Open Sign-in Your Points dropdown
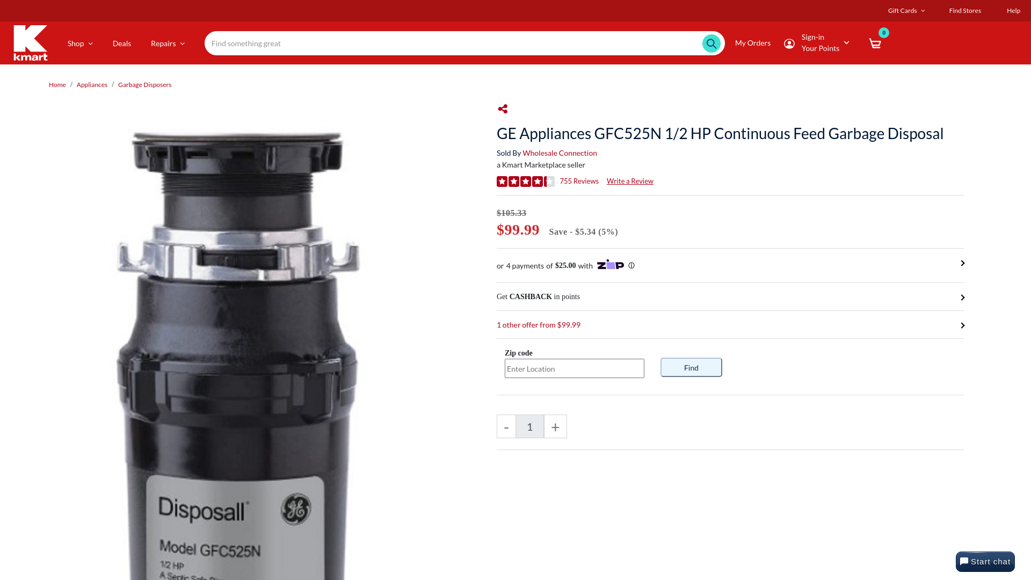This screenshot has height=580, width=1031. pyautogui.click(x=825, y=43)
